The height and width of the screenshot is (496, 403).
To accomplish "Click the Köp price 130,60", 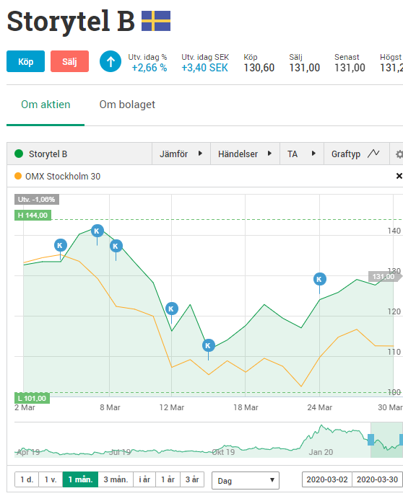I will pyautogui.click(x=259, y=68).
